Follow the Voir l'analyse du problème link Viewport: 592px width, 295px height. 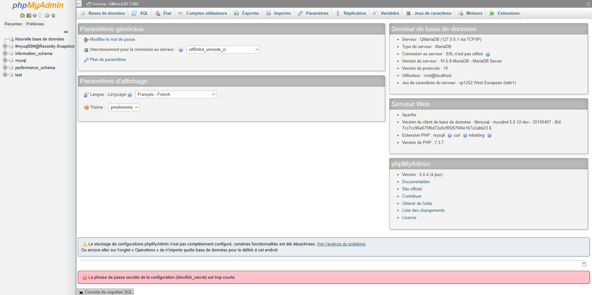(x=341, y=244)
